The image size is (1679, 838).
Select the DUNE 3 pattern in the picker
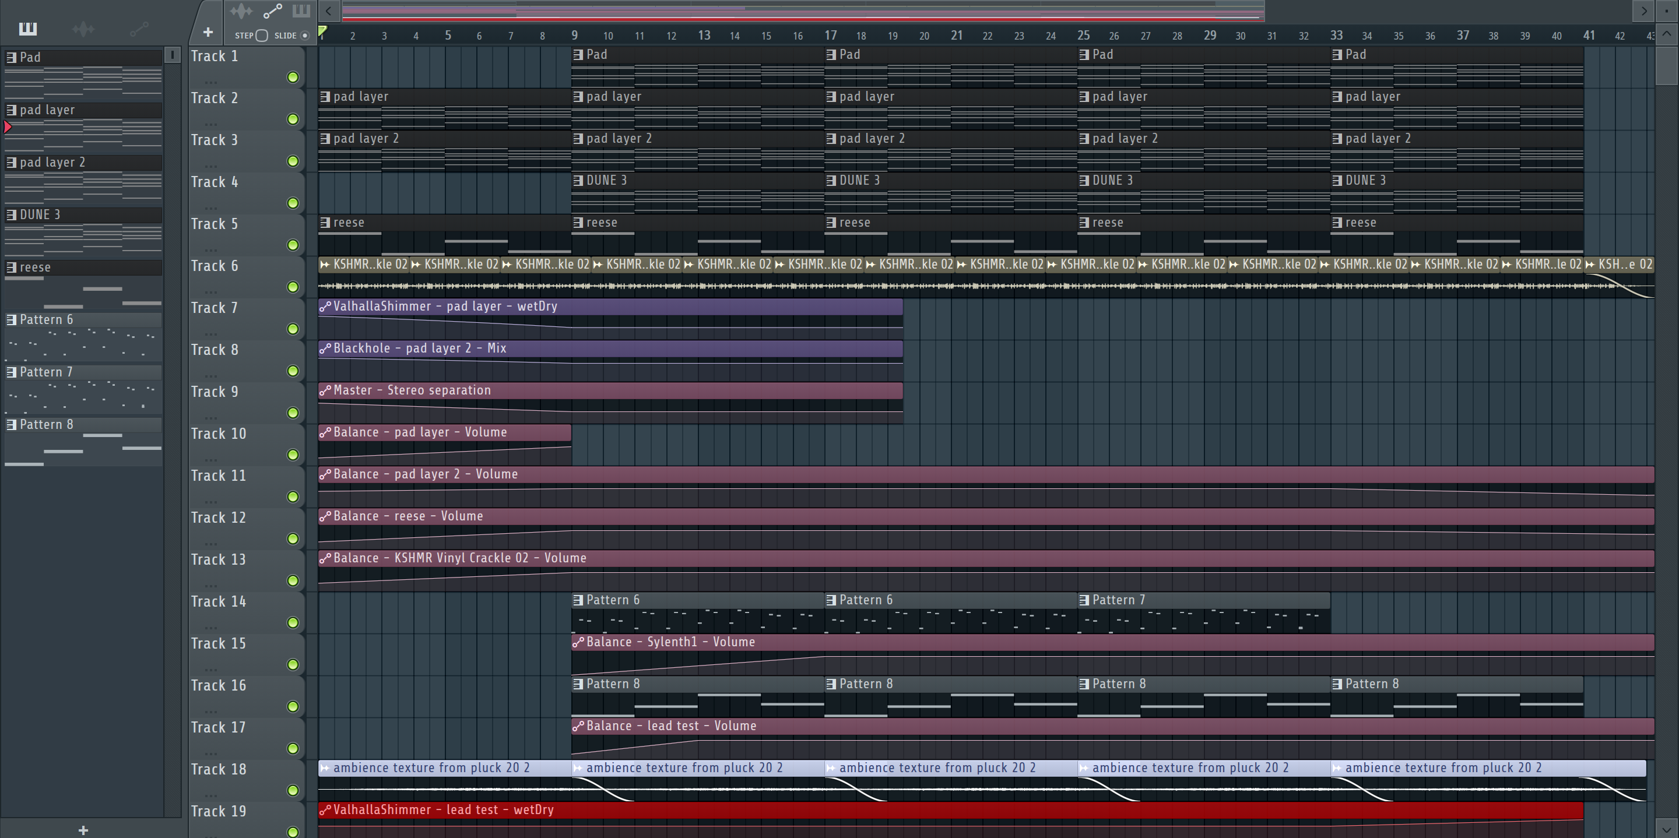pos(39,215)
